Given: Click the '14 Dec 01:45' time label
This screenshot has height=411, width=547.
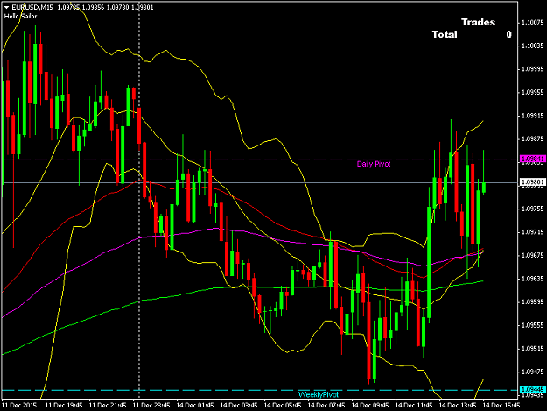Looking at the screenshot, I should [195, 406].
